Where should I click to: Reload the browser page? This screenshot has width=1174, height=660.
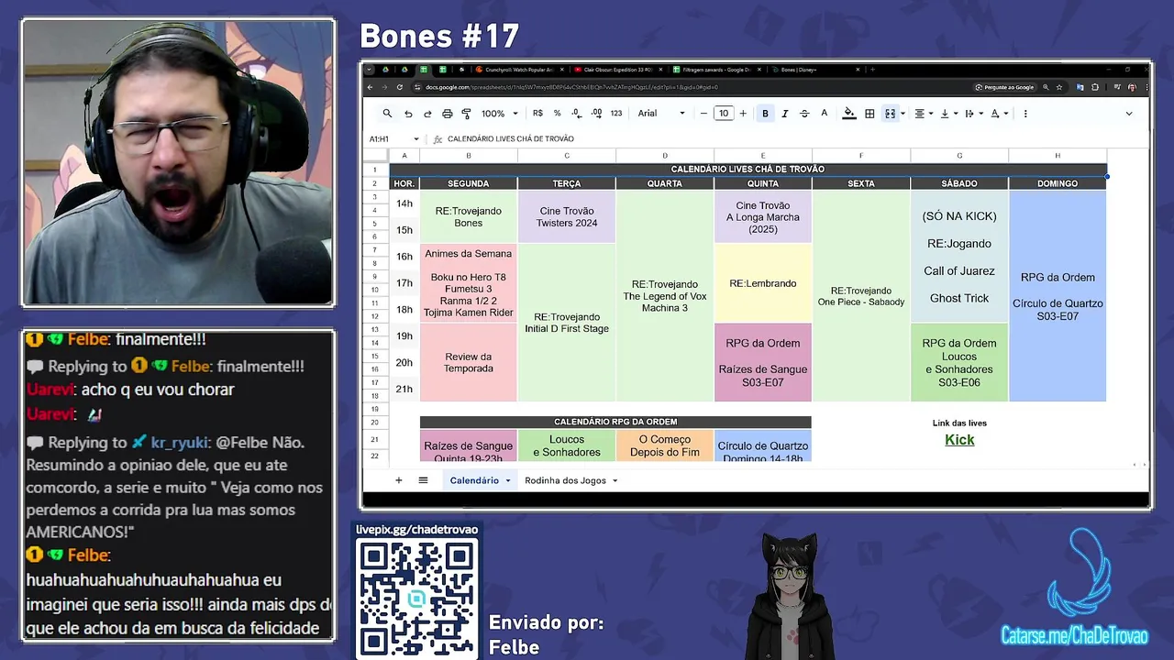pos(400,87)
